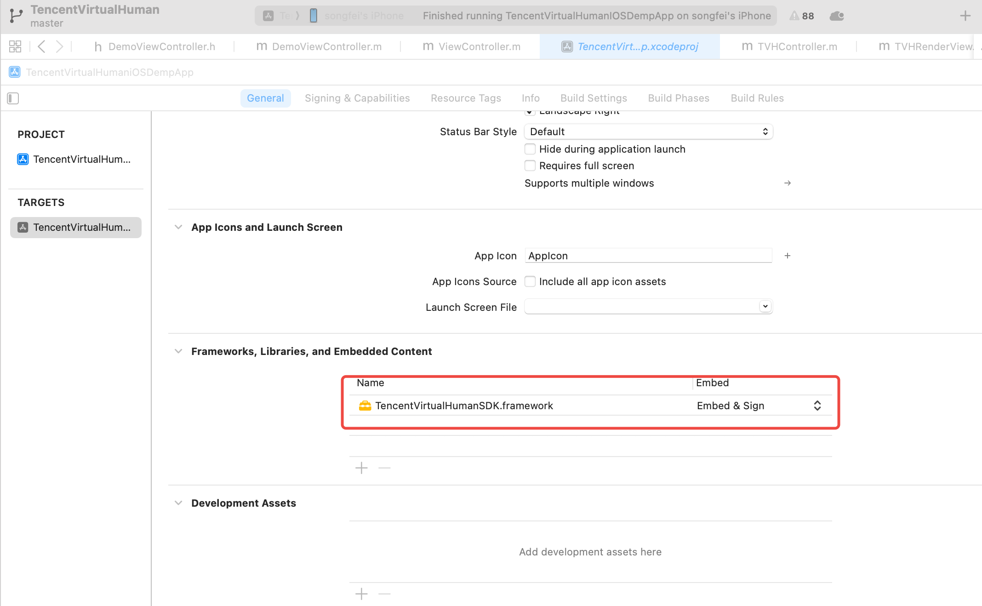Check Requires full screen option
The width and height of the screenshot is (982, 606).
530,166
